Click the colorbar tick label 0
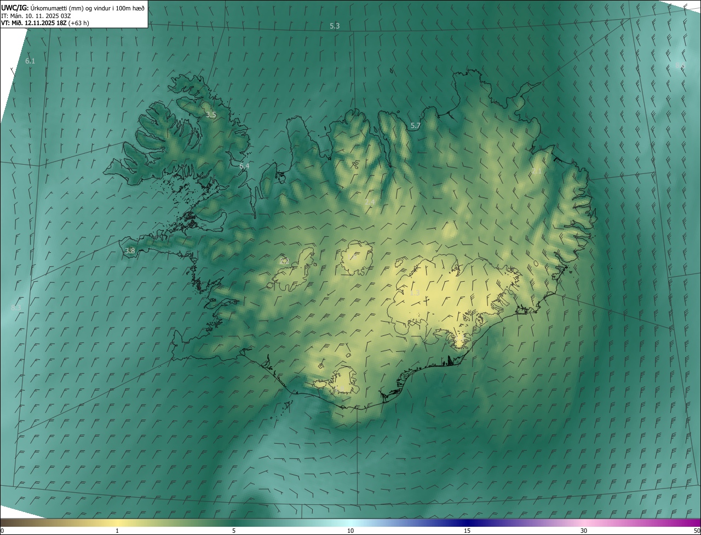 [x=2, y=531]
